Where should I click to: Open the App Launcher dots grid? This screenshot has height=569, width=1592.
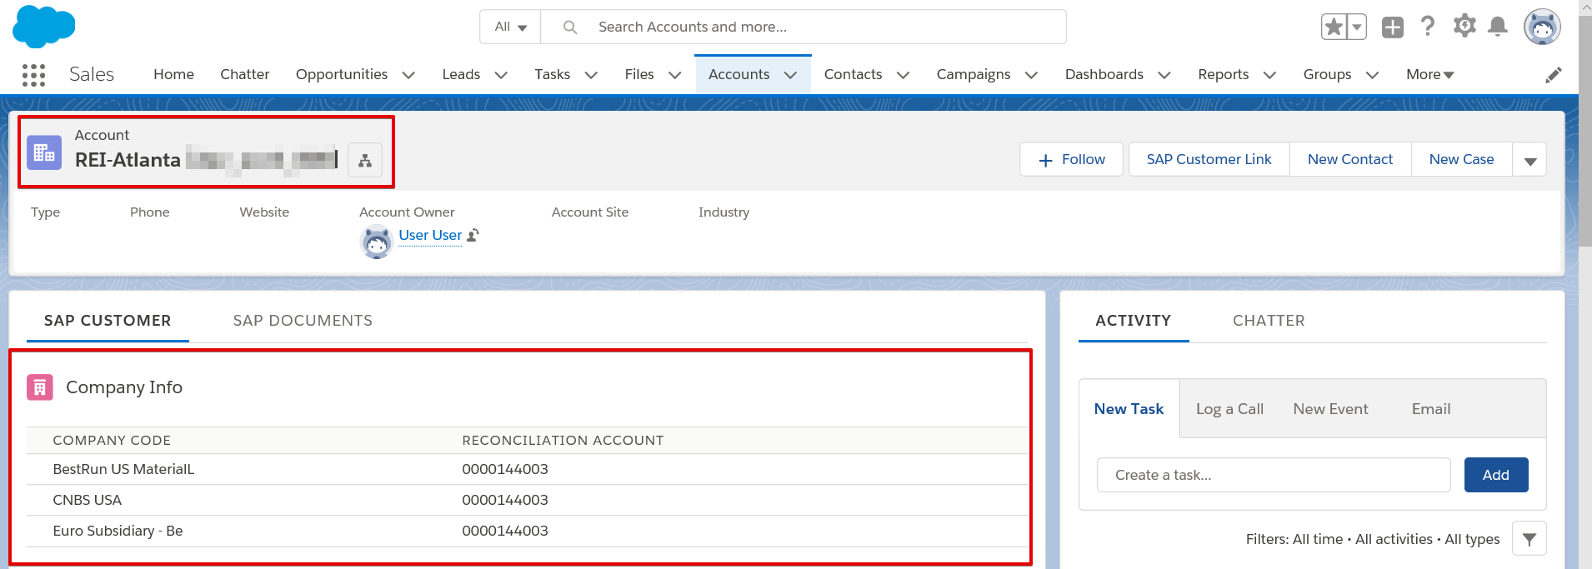[x=33, y=75]
